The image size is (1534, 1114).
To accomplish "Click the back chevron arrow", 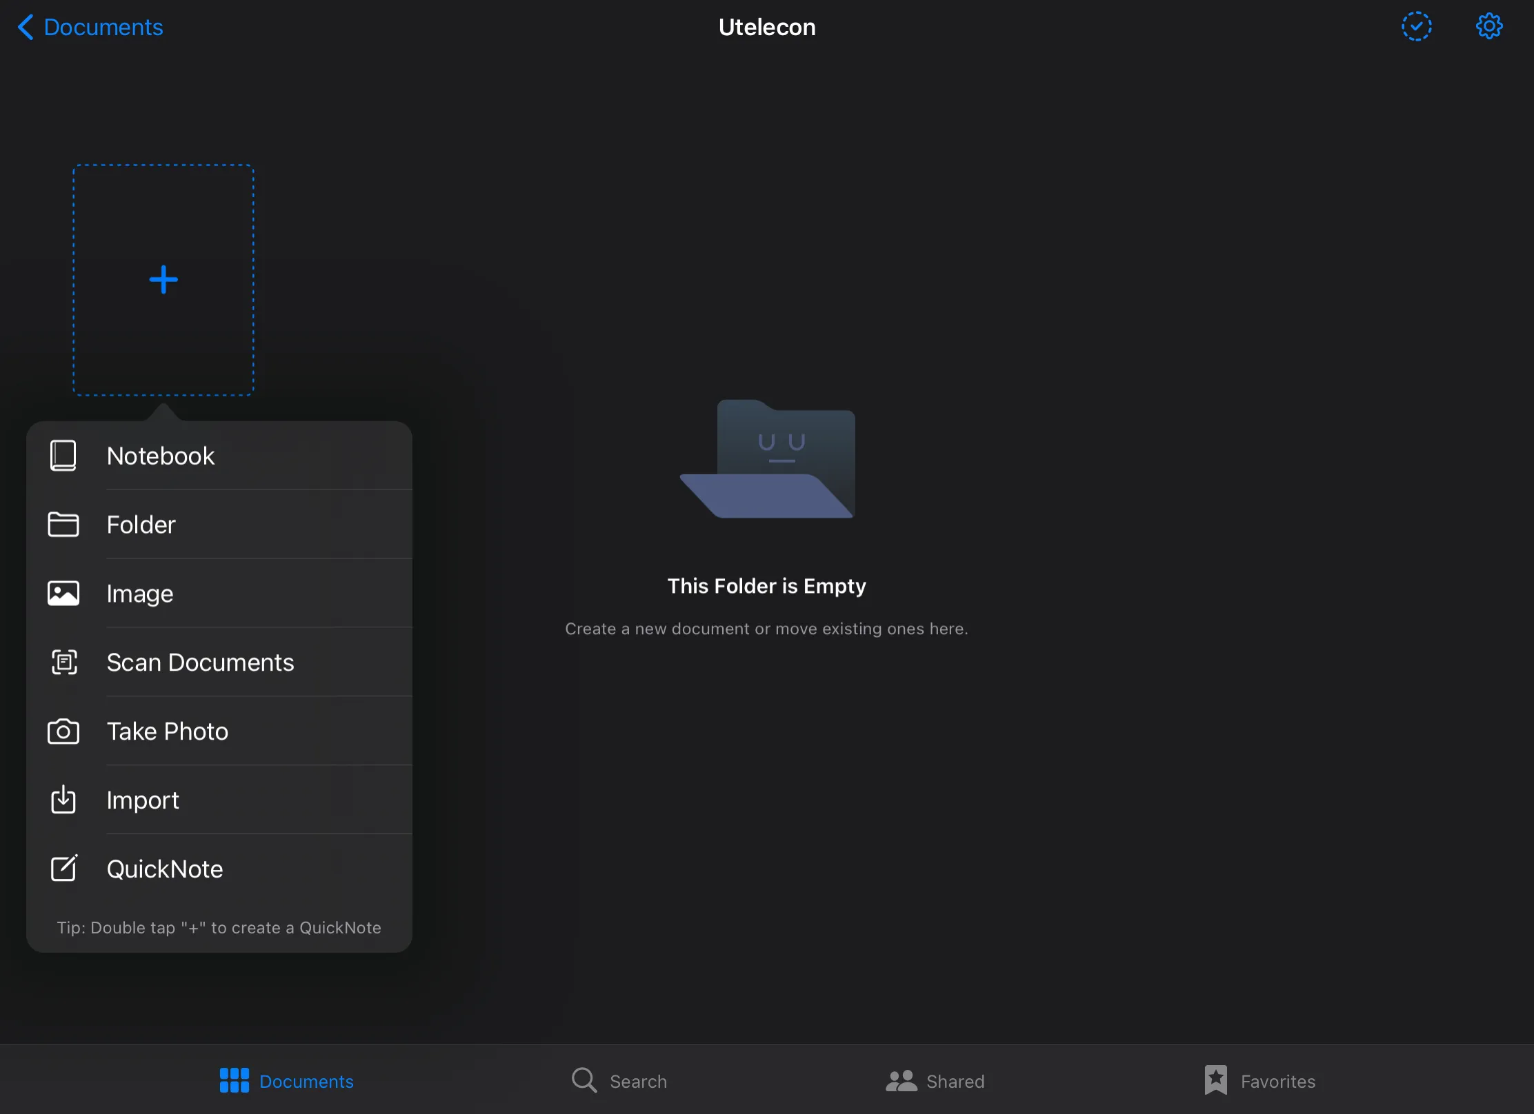I will coord(26,27).
